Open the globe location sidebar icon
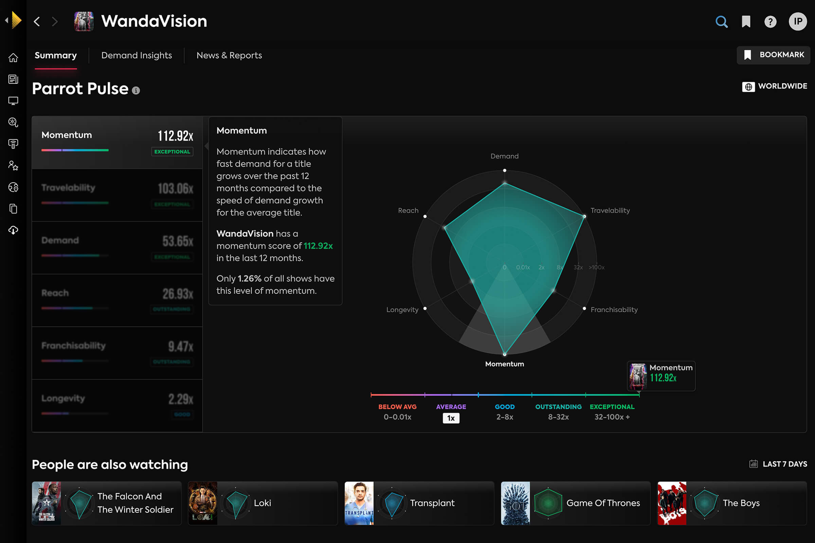 coord(13,187)
